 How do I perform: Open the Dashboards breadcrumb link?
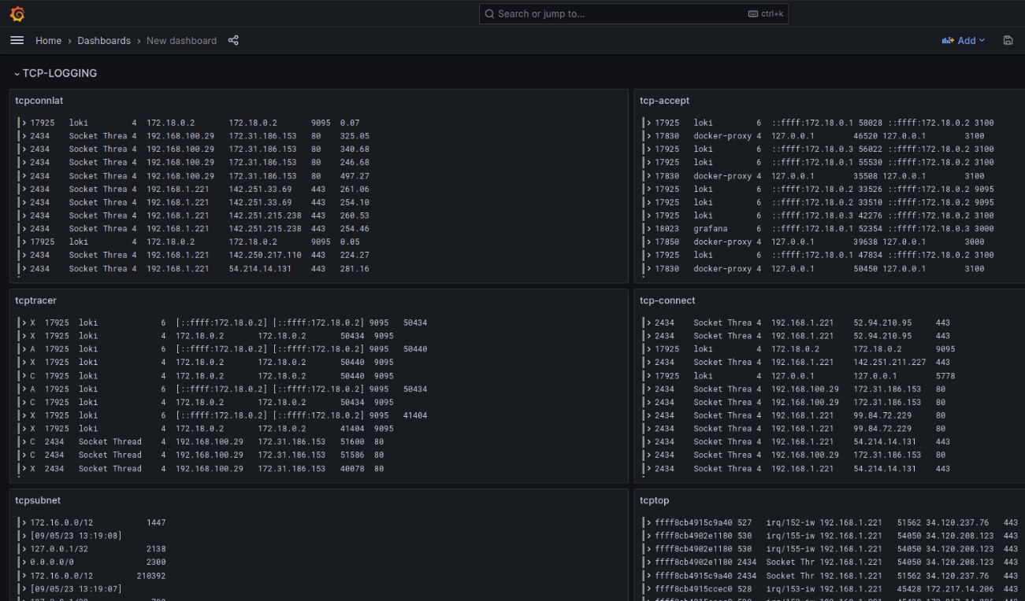pos(103,40)
